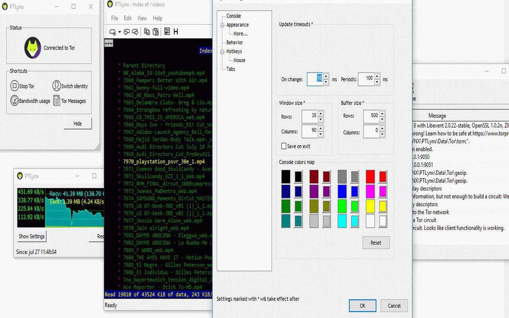509x318 pixels.
Task: Select 7970_playstation_psvr_30e_1.mp4 entry
Action: (164, 162)
